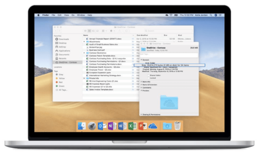Collapse the Preview section
The height and width of the screenshot is (156, 258).
pos(141,90)
